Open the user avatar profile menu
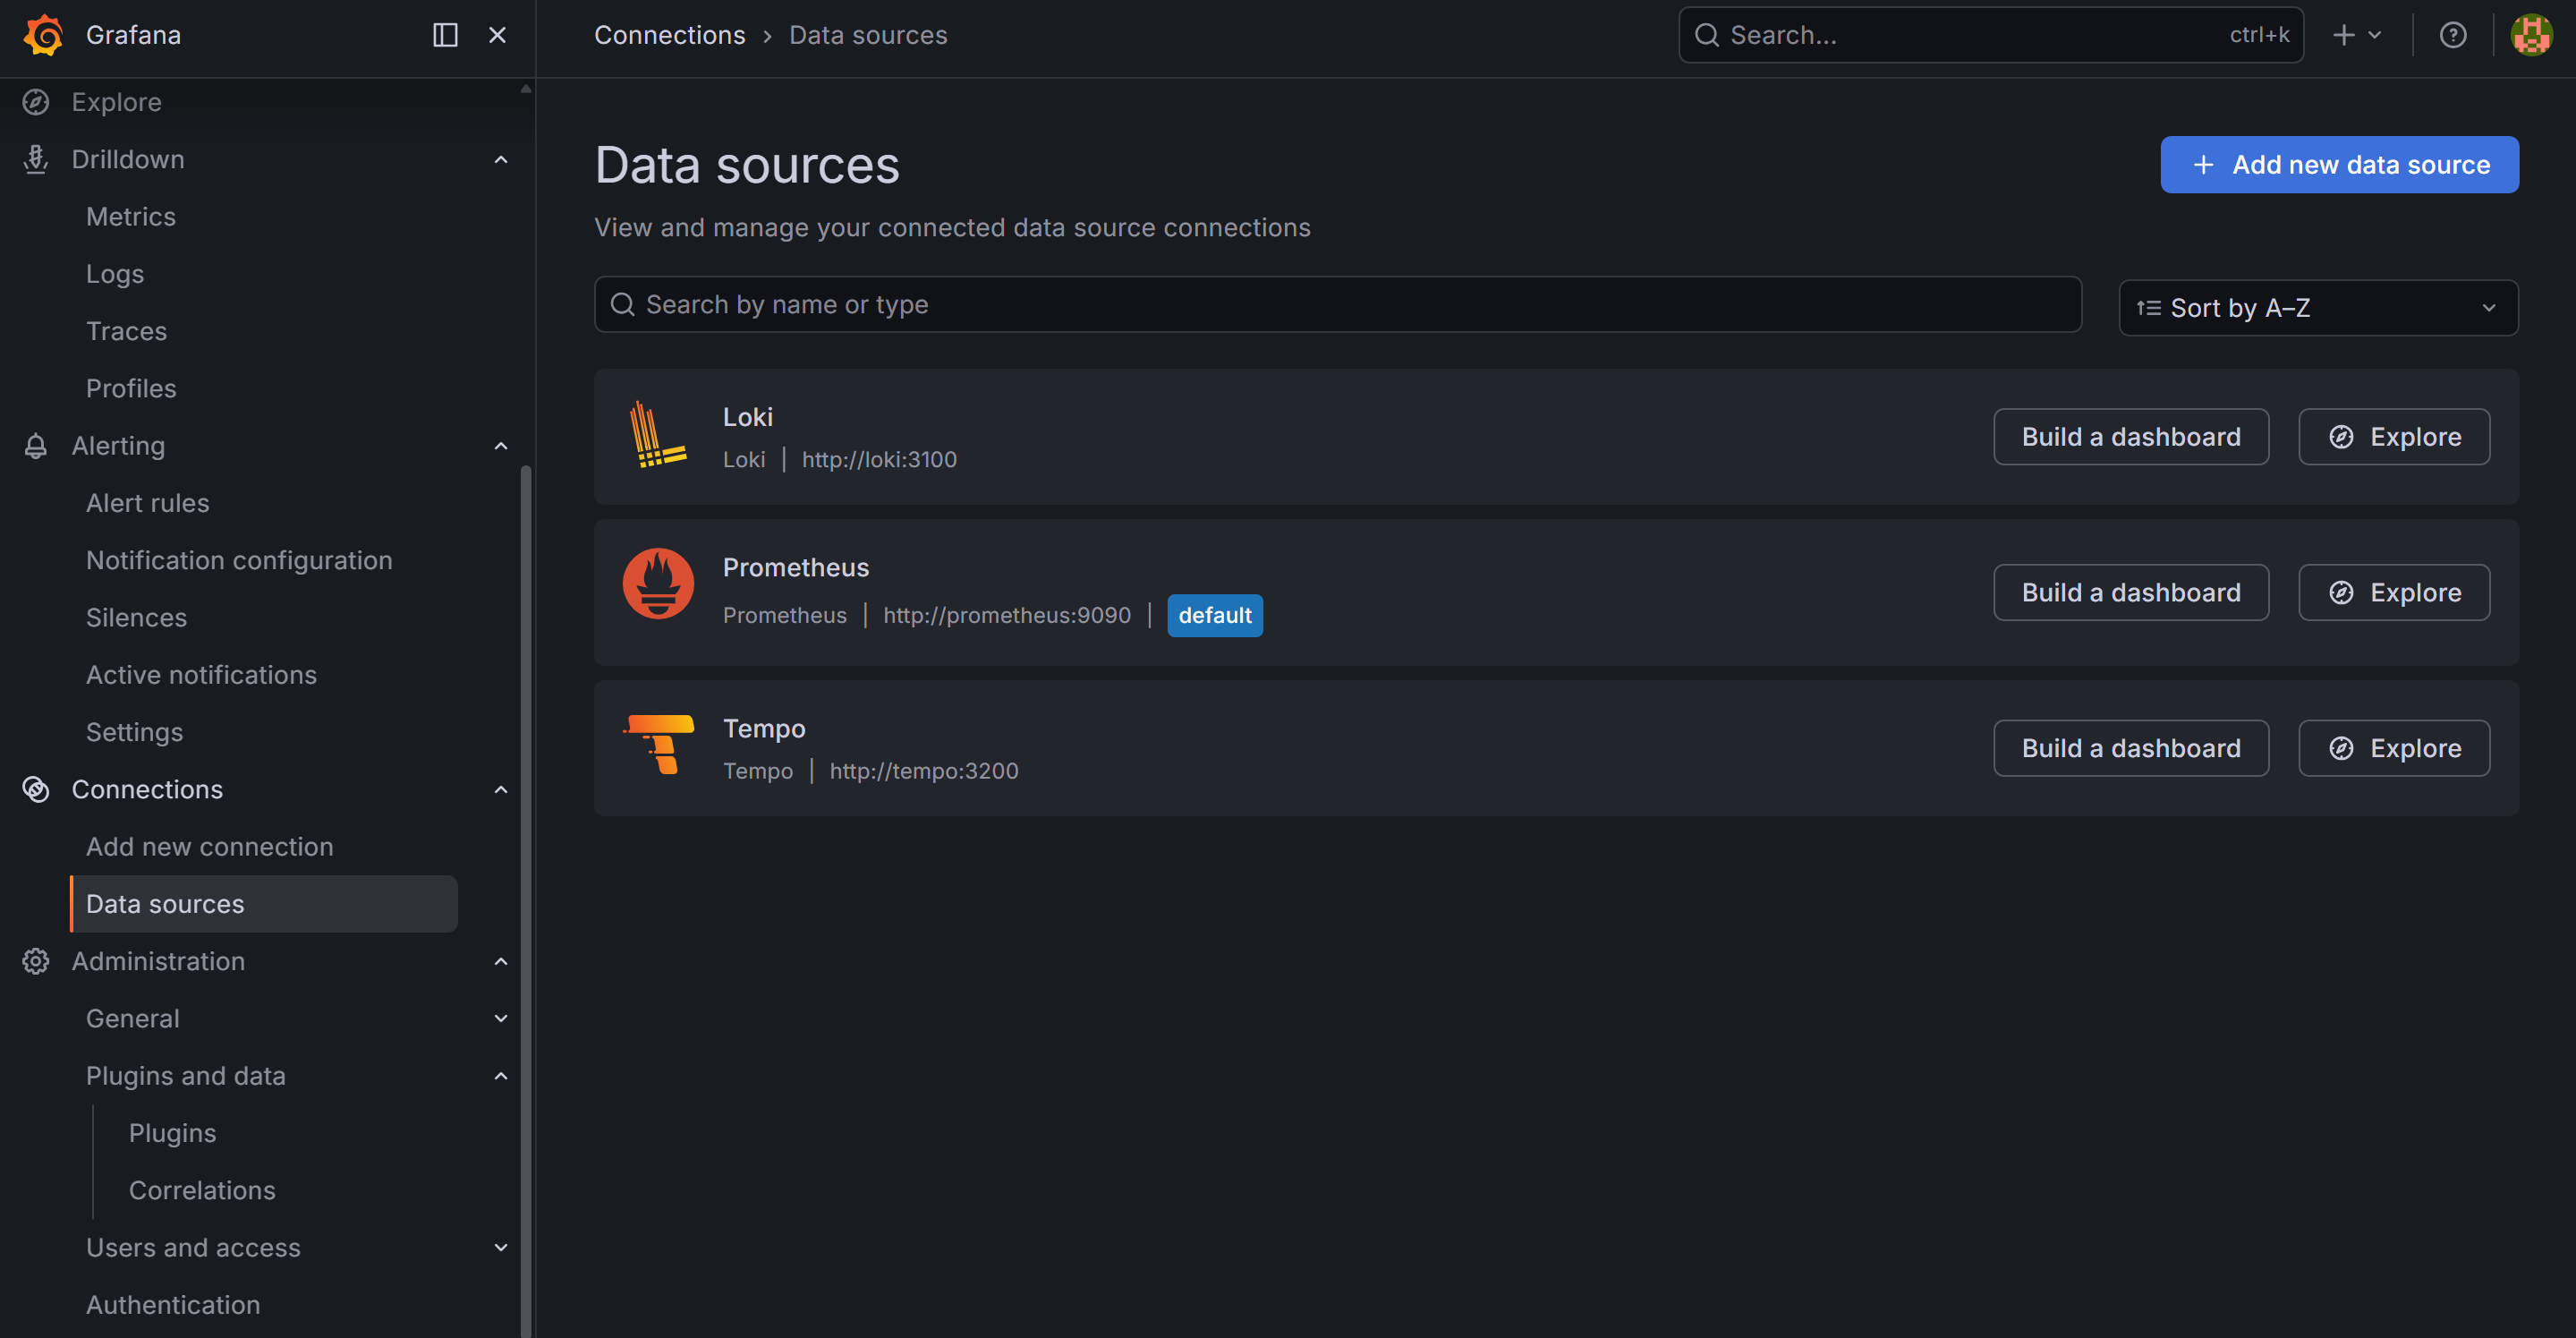This screenshot has width=2576, height=1338. (2531, 35)
